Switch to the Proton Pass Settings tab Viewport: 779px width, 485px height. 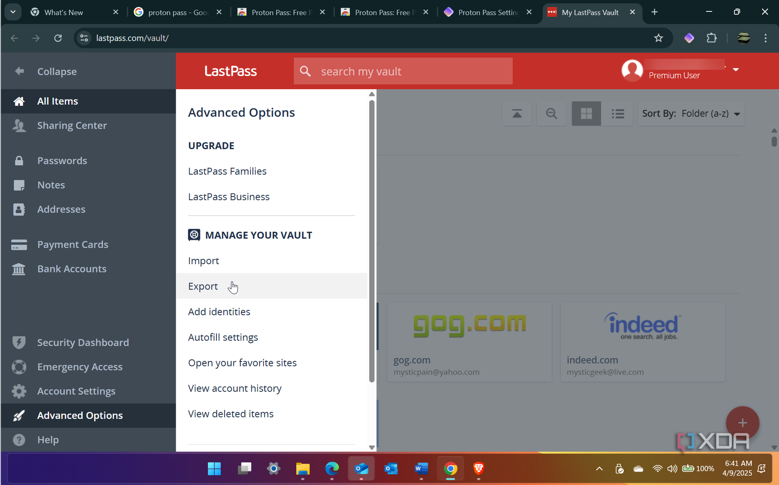pos(486,12)
